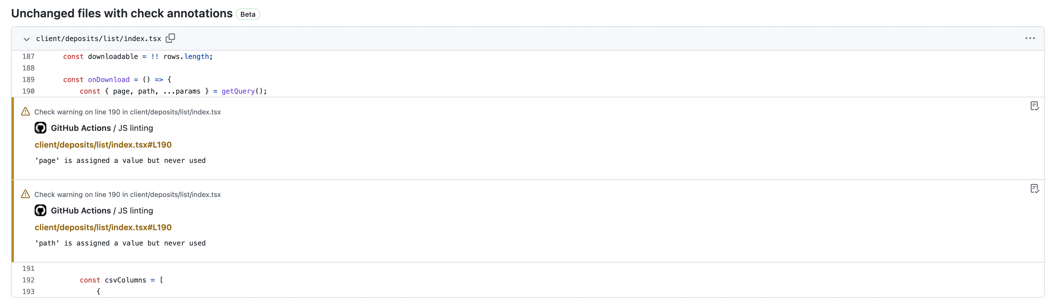Image resolution: width=1051 pixels, height=305 pixels.
Task: Open the ellipsis options icon in file header
Action: pos(1030,38)
